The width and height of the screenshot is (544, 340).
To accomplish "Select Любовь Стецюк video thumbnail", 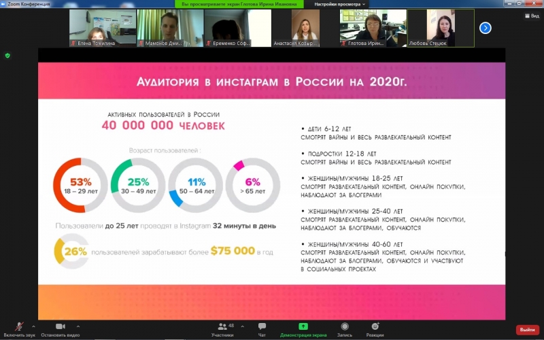I will [x=441, y=28].
